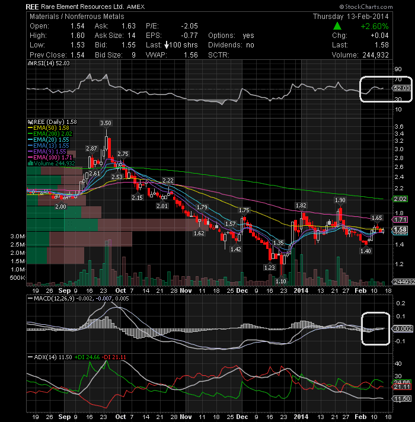Click the 11.50 ADX value tag on the right
415x422 pixels.
point(402,399)
